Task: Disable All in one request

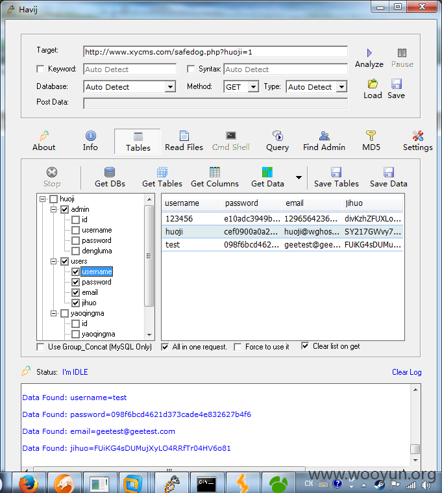Action: [x=165, y=347]
